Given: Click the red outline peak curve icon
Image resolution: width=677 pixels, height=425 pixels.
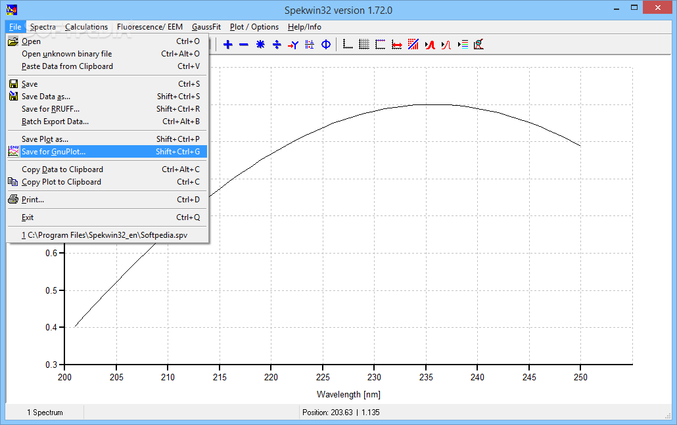Looking at the screenshot, I should pyautogui.click(x=446, y=45).
